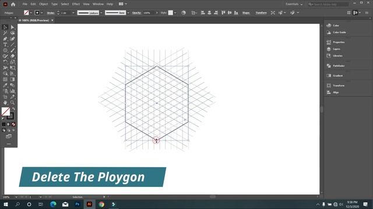373x209 pixels.
Task: Select the Magic Wand tool
Action: click(x=5, y=33)
